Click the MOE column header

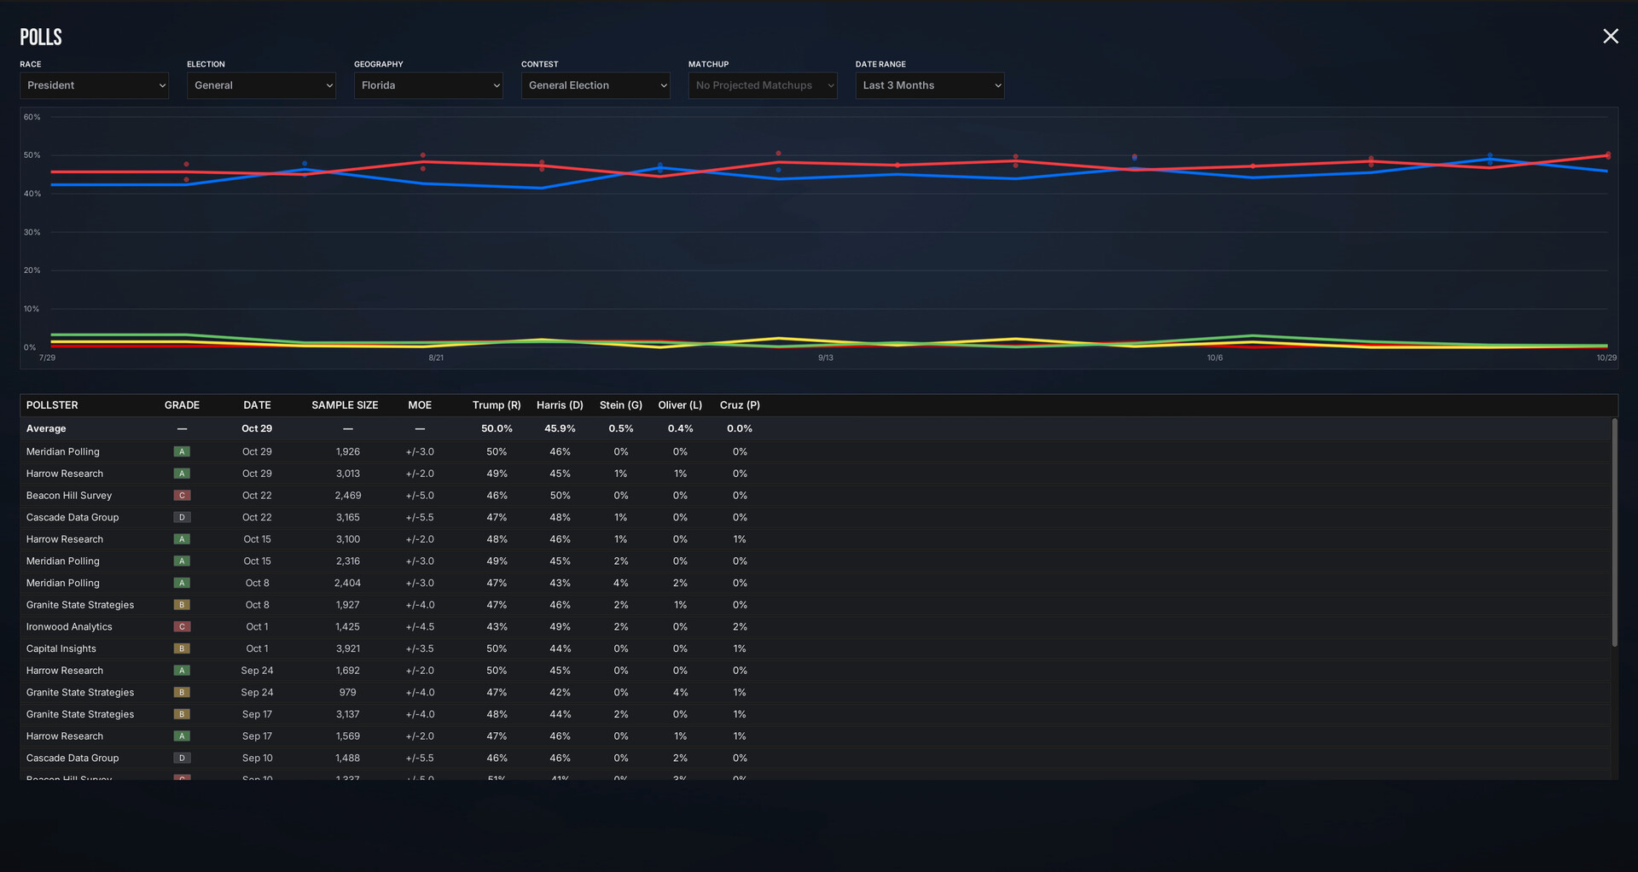click(420, 405)
